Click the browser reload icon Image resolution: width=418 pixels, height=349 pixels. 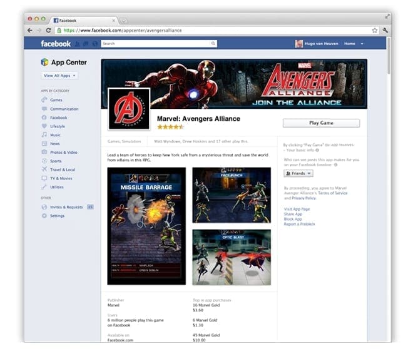coord(49,31)
